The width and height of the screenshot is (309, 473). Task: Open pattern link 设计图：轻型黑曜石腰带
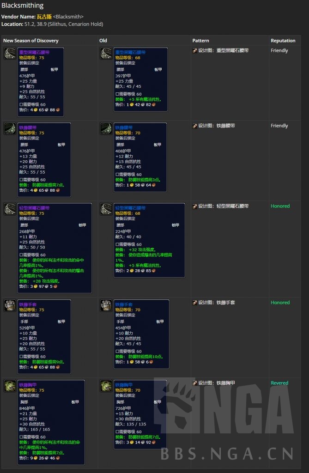click(x=223, y=206)
